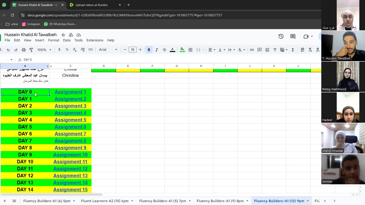The height and width of the screenshot is (205, 365).
Task: Open the text color picker
Action: click(172, 50)
